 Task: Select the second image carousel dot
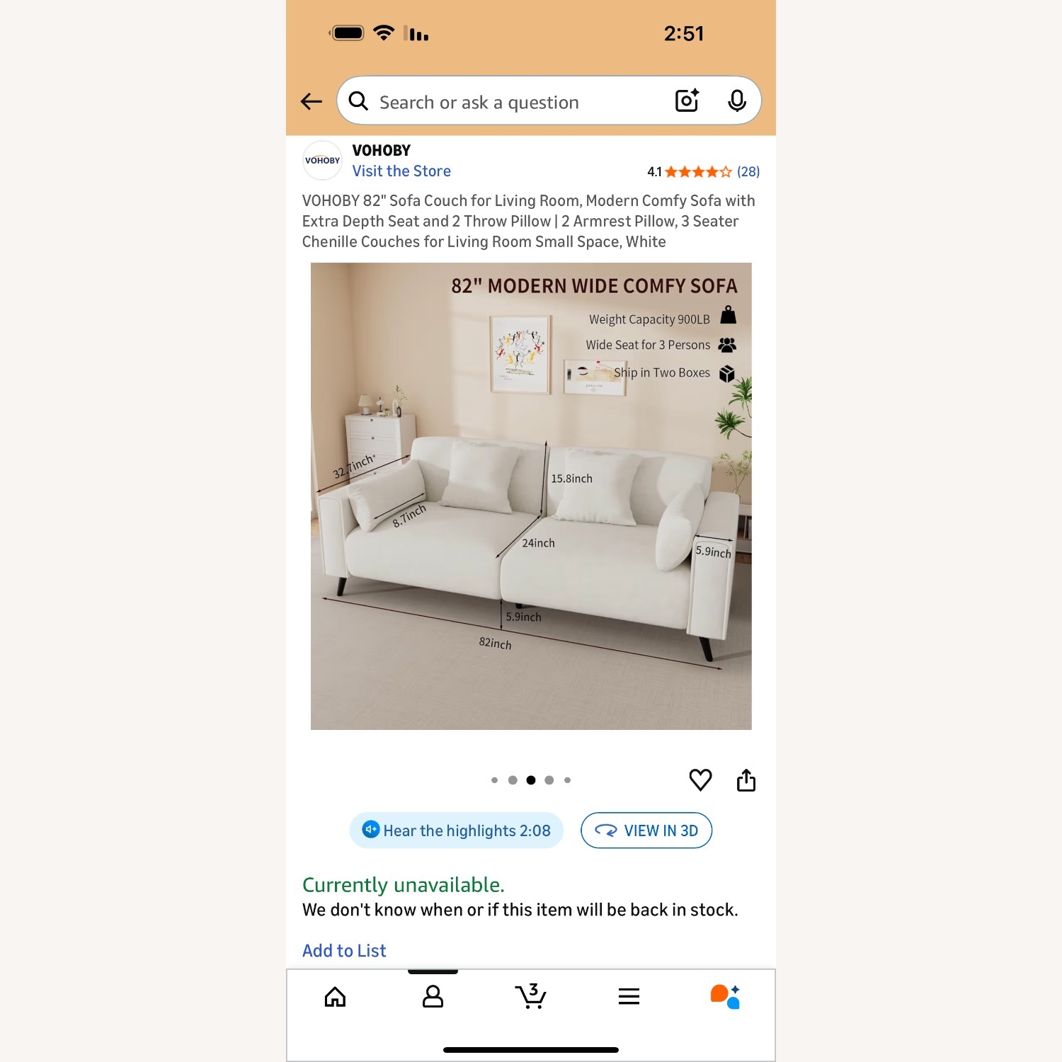[x=513, y=780]
